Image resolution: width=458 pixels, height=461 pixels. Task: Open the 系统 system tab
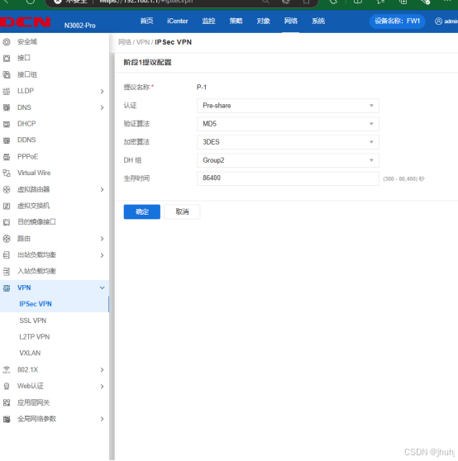tap(318, 21)
